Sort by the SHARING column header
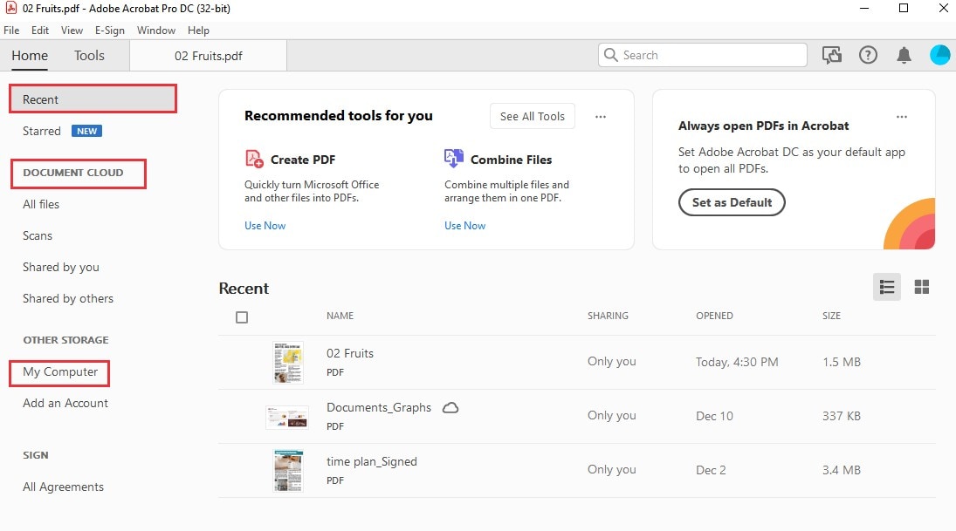 608,316
